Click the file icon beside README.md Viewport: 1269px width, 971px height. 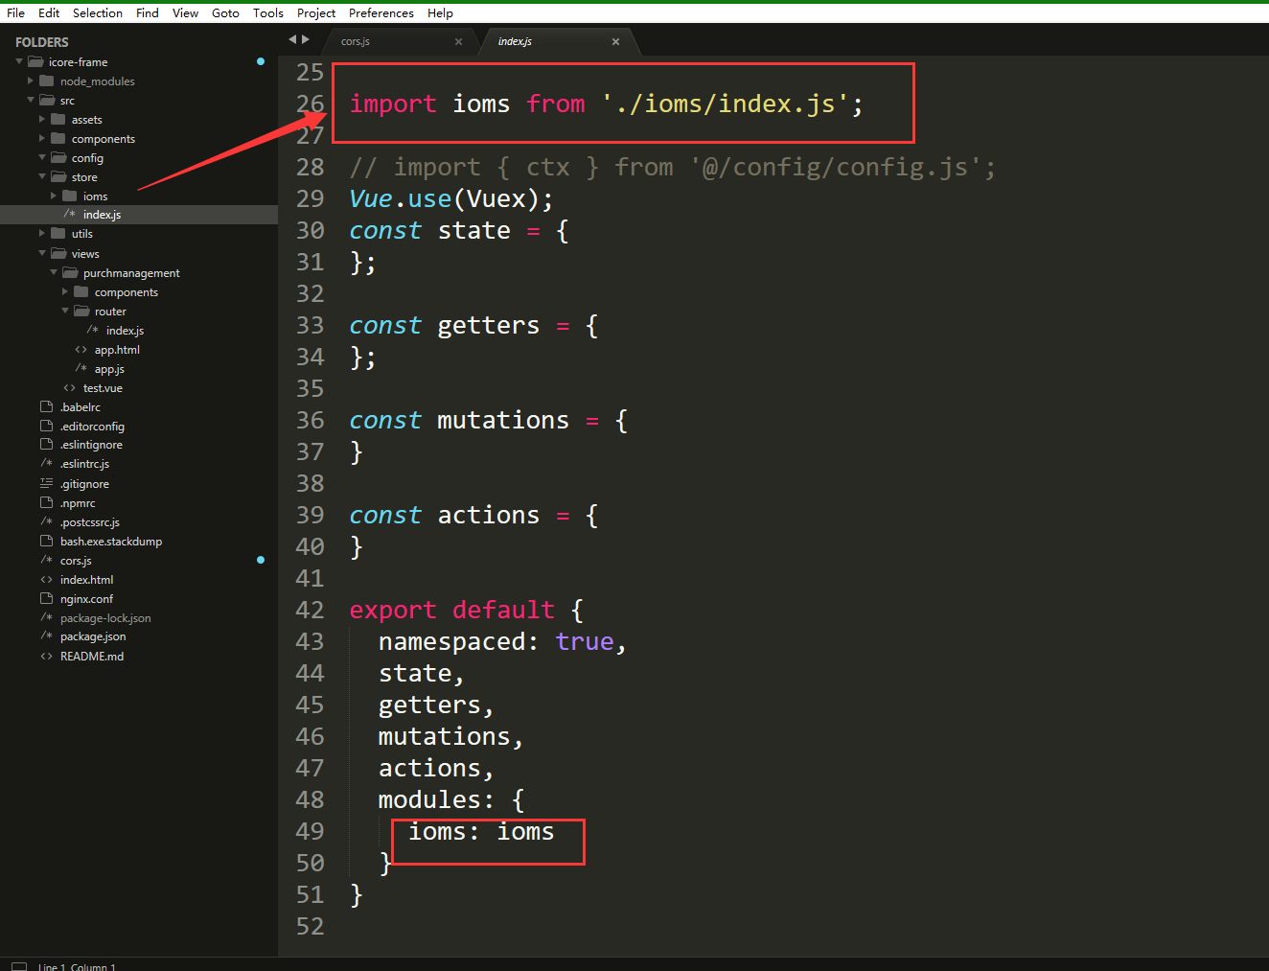pos(46,657)
